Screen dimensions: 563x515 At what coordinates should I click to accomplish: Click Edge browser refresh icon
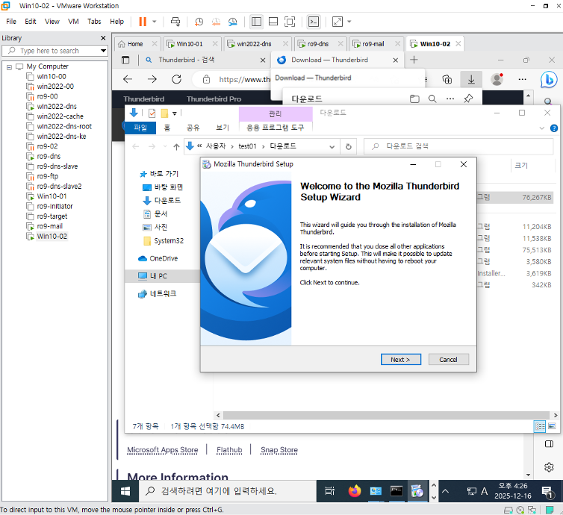coord(176,79)
